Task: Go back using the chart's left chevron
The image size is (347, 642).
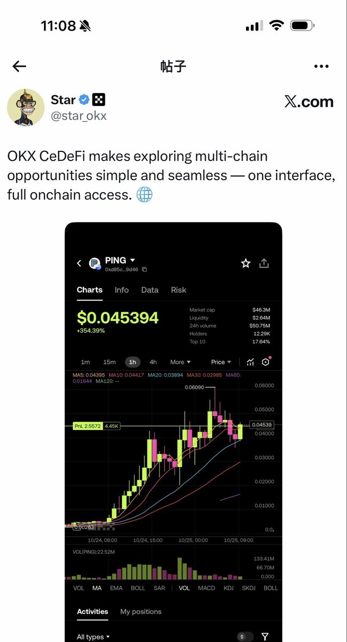Action: pos(79,263)
